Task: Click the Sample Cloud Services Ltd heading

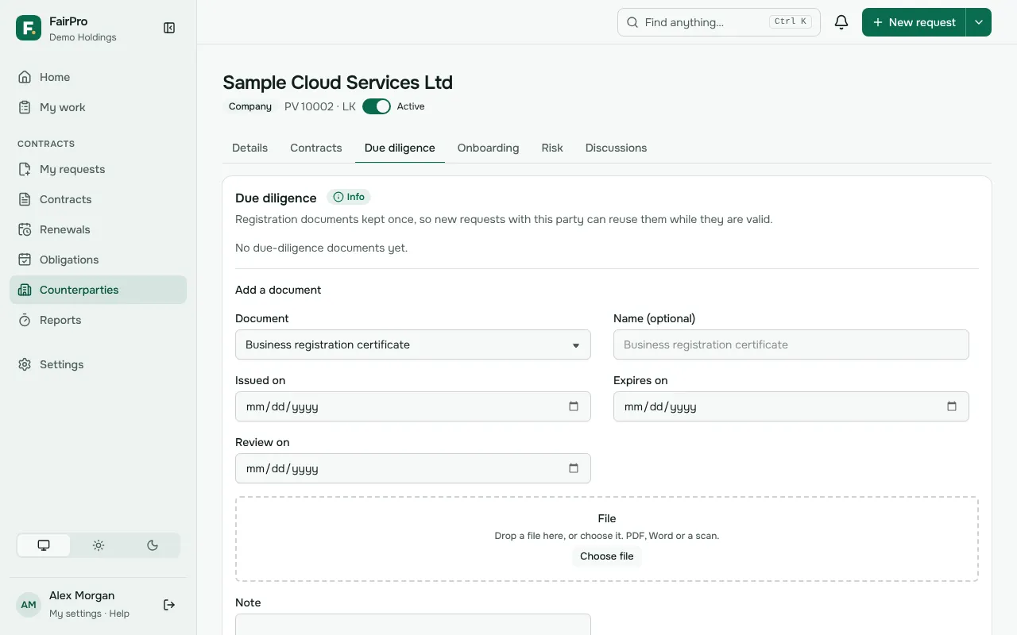Action: click(x=338, y=83)
